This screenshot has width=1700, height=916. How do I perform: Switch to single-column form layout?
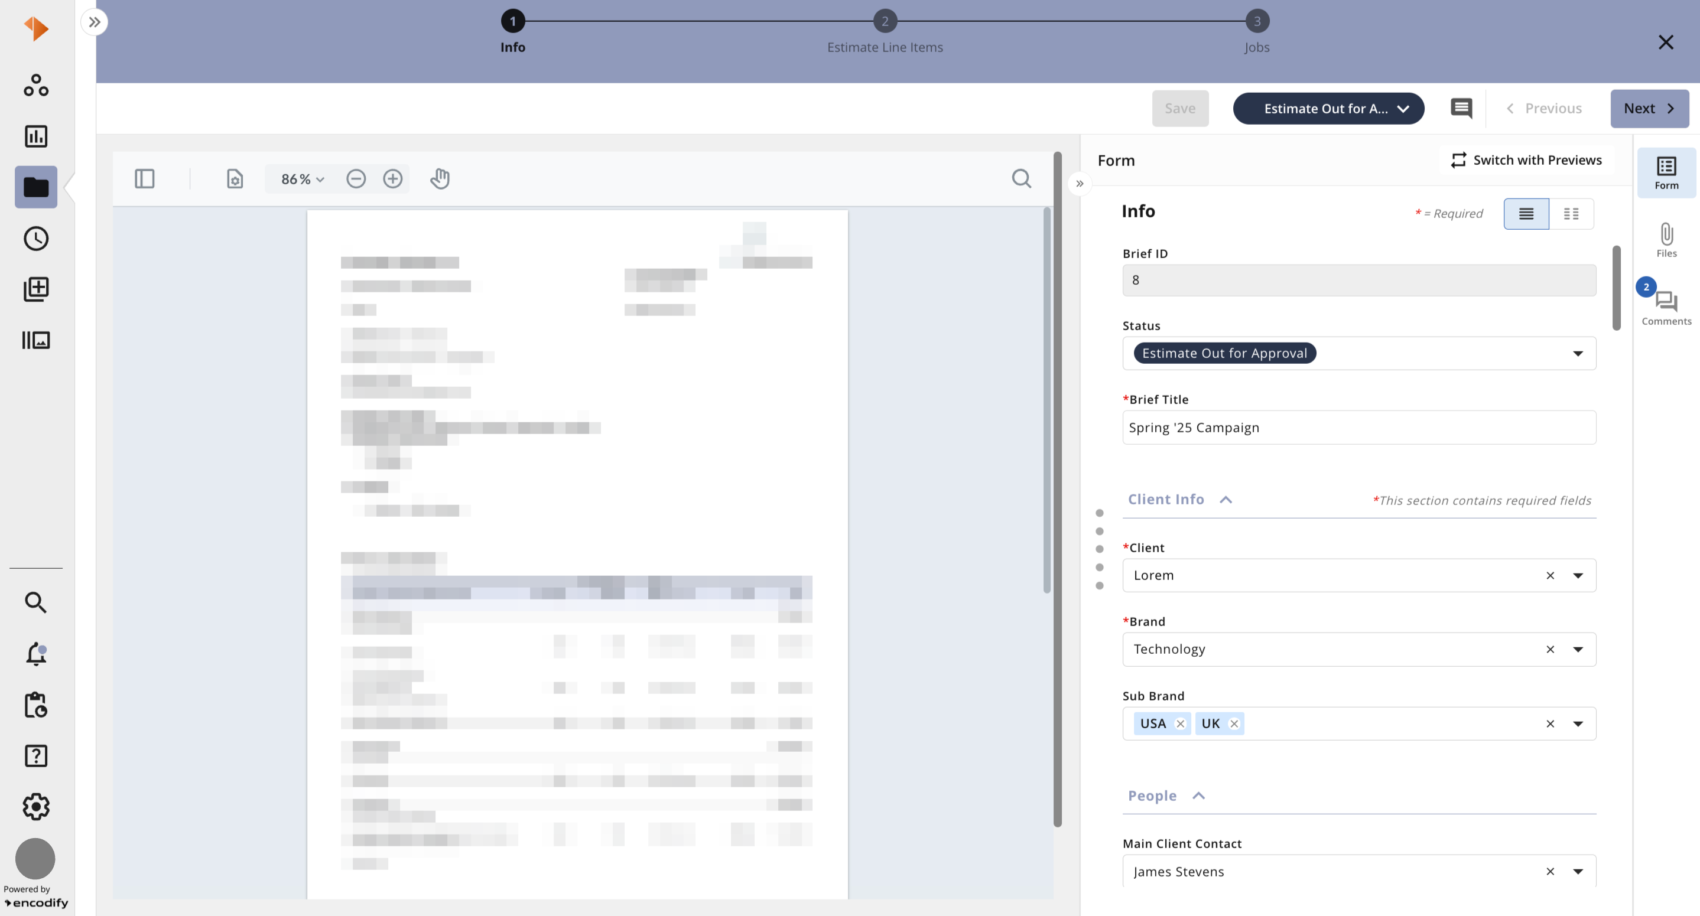tap(1526, 214)
